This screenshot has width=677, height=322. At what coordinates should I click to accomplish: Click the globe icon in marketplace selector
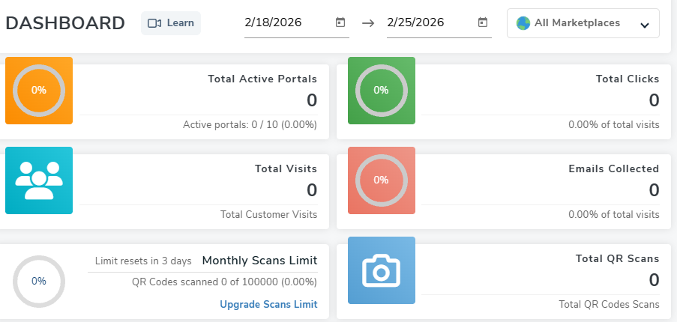[523, 23]
